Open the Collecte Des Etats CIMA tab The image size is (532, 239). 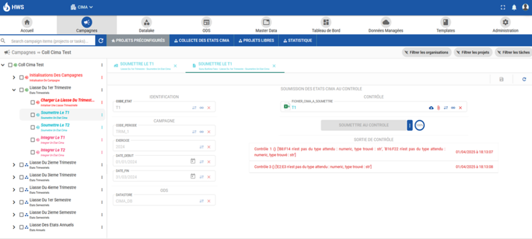[202, 40]
